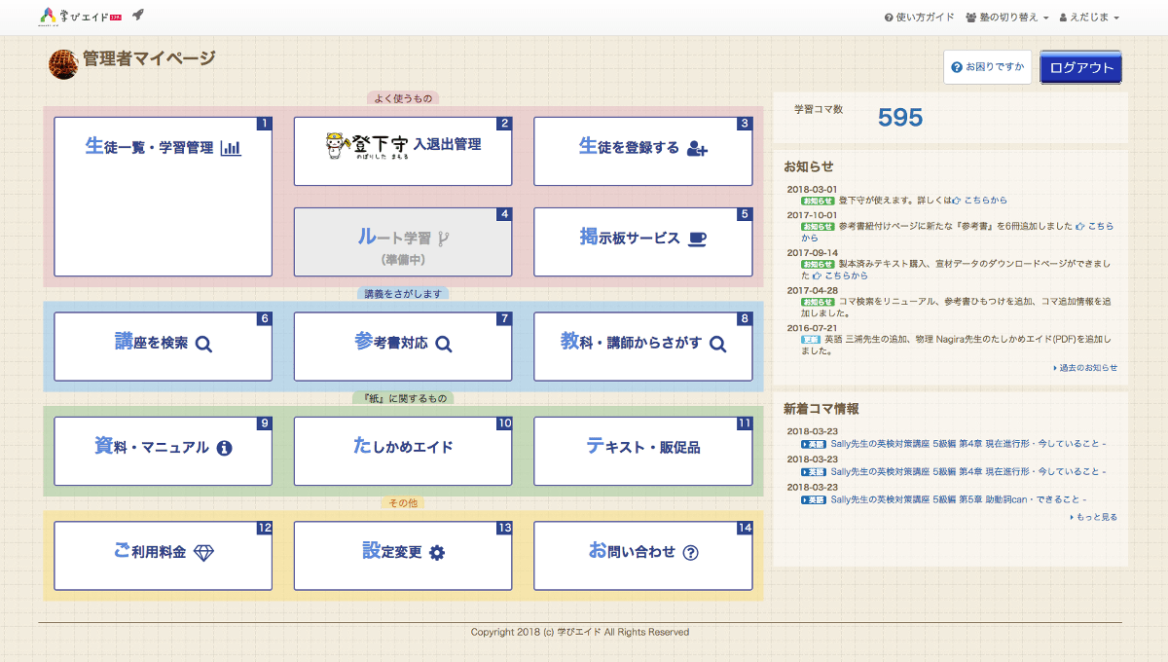This screenshot has width=1168, height=662.
Task: Click the 『紙』に関するもの section label
Action: 403,398
